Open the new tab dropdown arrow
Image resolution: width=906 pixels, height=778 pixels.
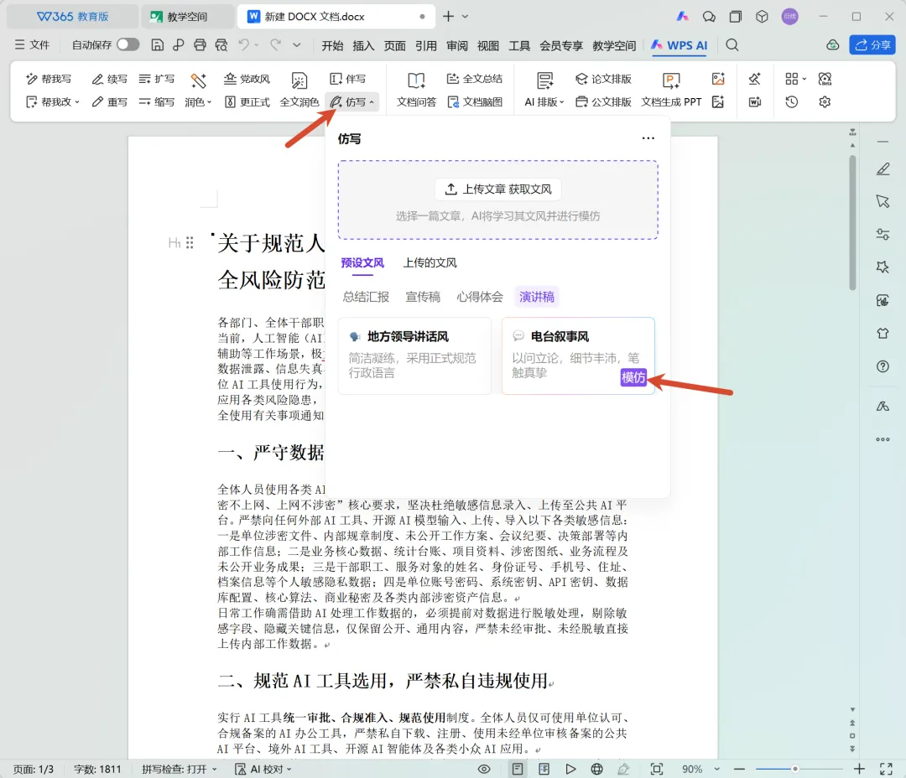click(465, 17)
